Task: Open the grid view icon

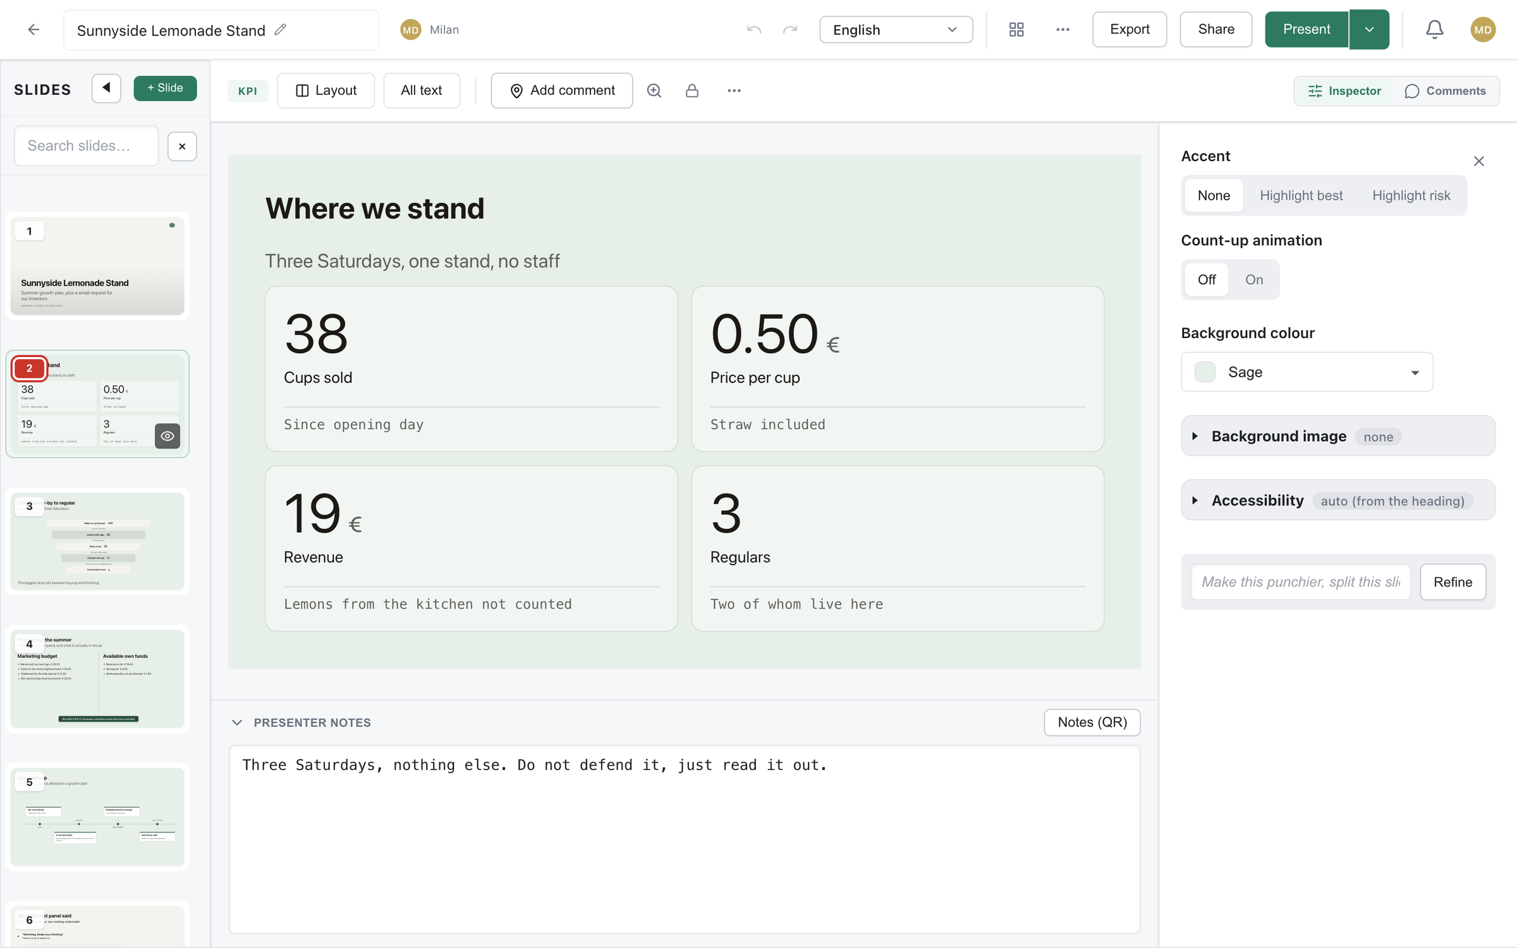Action: point(1016,30)
